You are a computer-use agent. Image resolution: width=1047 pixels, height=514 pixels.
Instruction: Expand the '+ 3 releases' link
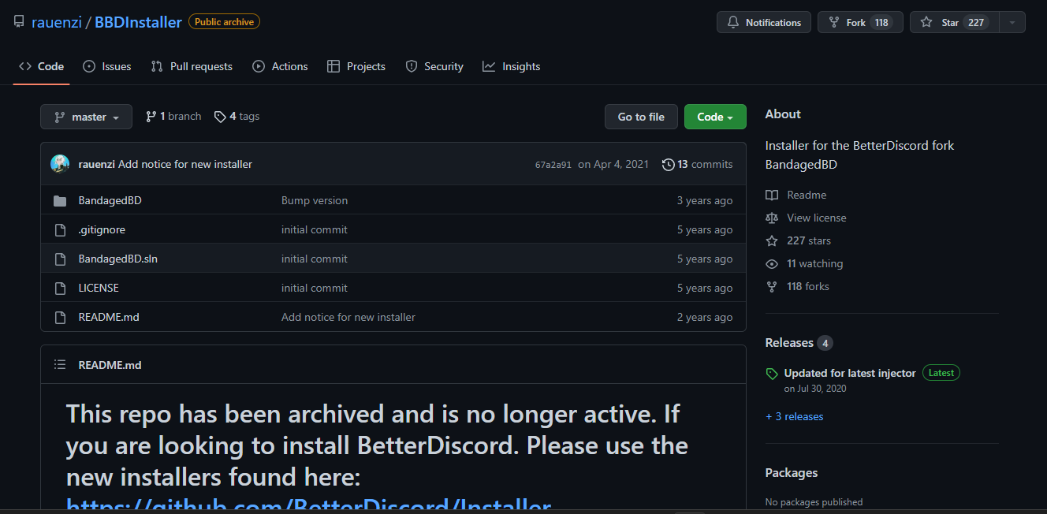tap(794, 416)
